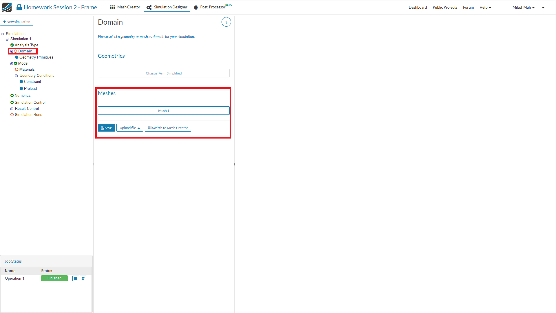The width and height of the screenshot is (556, 313).
Task: Click the Materials orange circle status icon
Action: tap(17, 70)
